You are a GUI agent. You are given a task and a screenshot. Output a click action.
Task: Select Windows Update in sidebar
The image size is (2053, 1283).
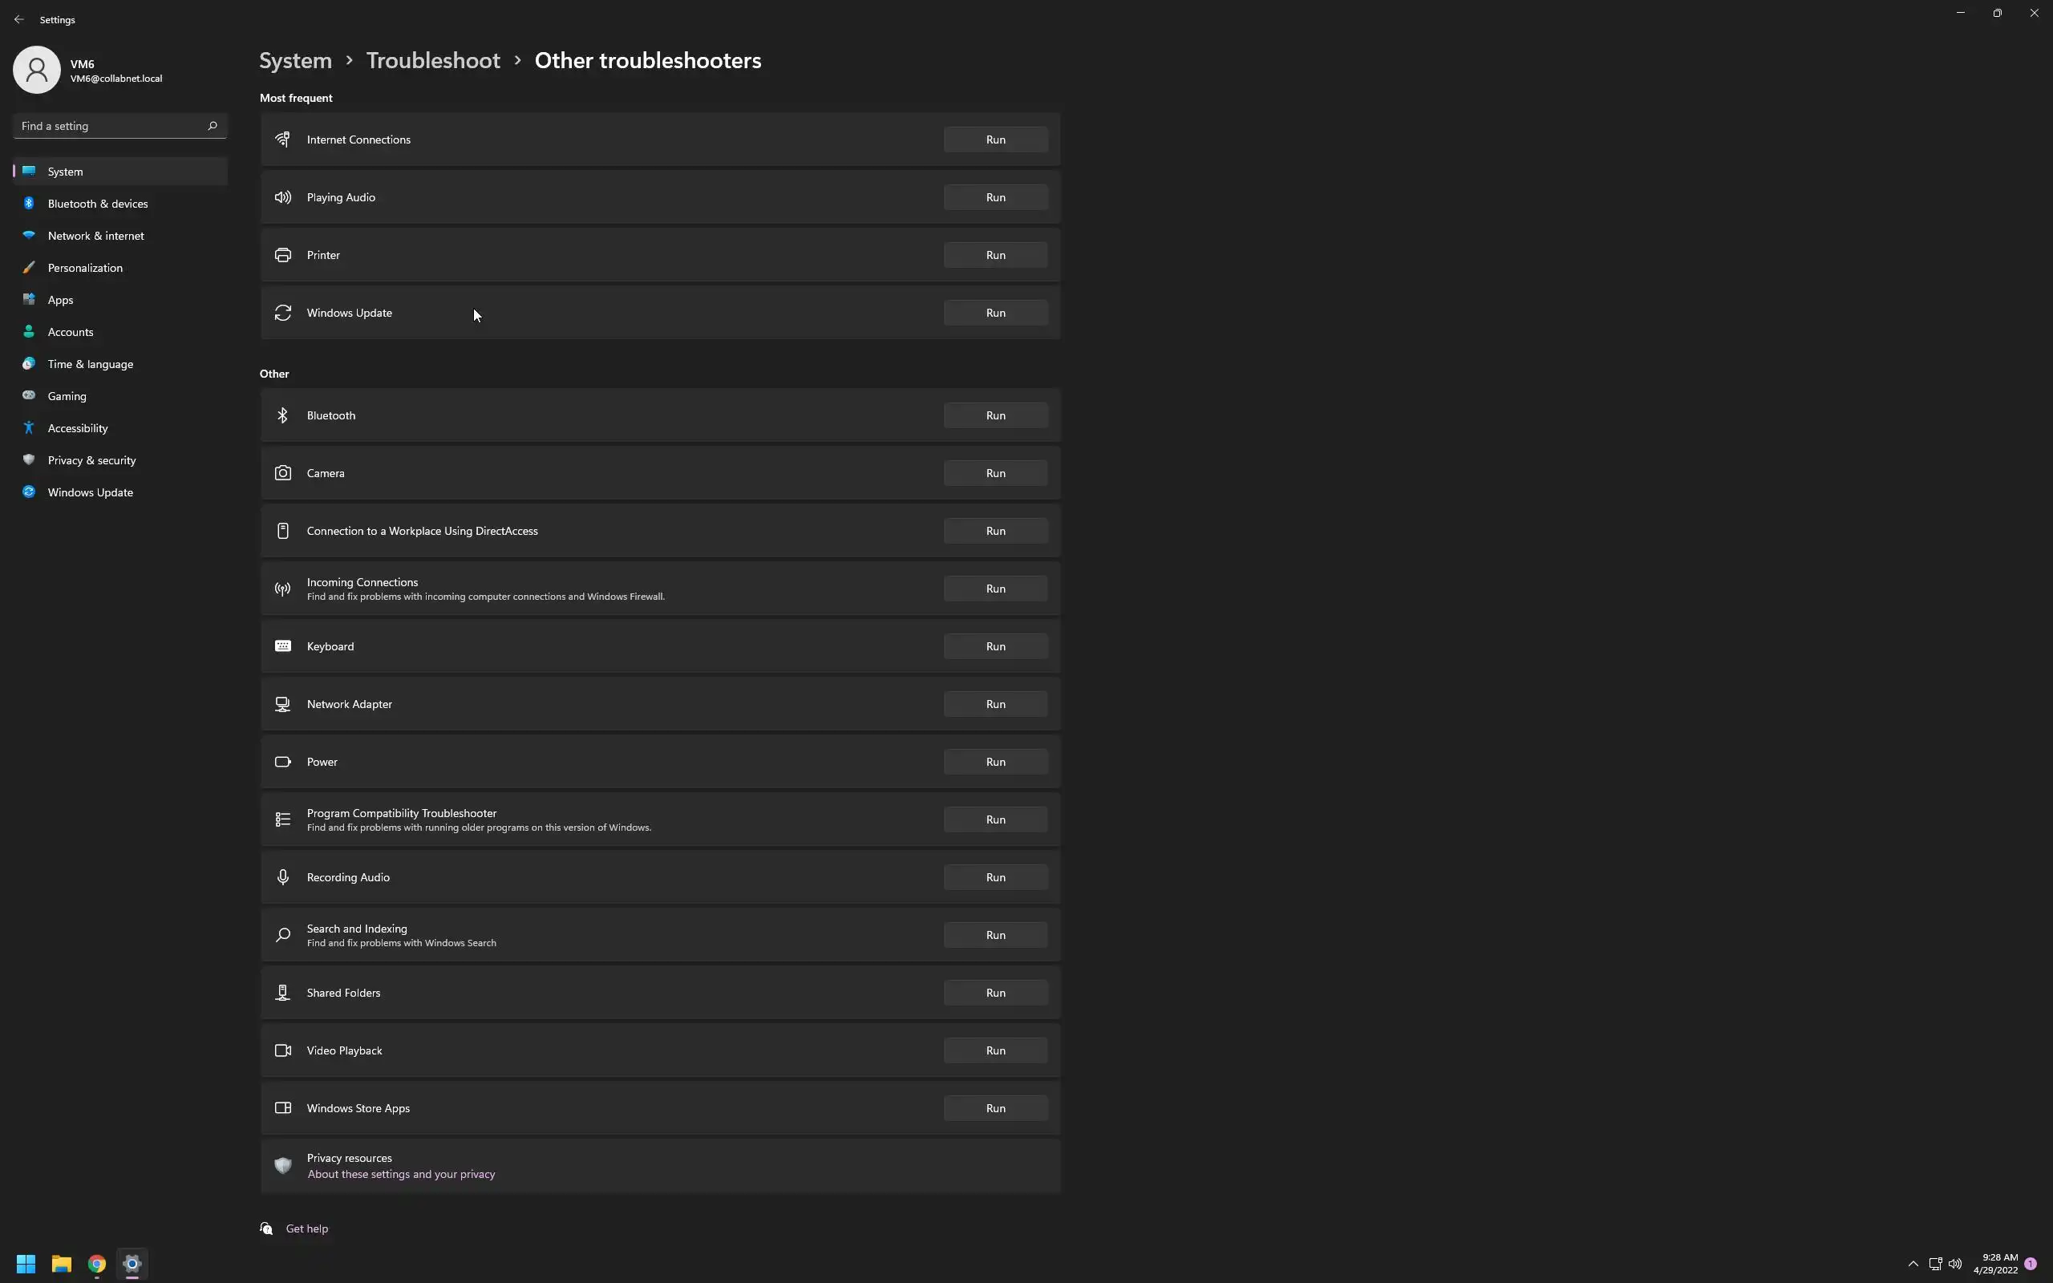[x=90, y=492]
